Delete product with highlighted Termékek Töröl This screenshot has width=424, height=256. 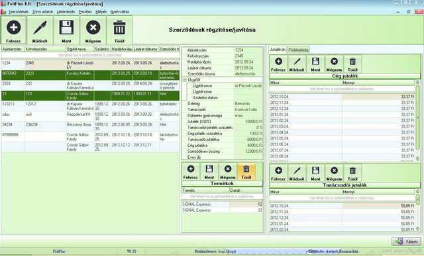click(x=246, y=171)
